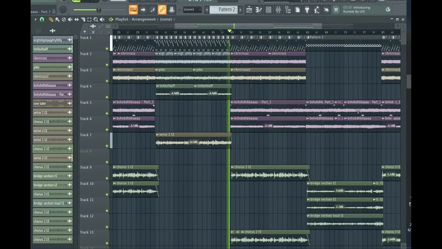Click the project files (pages) icon
The height and width of the screenshot is (249, 442).
coord(297,10)
